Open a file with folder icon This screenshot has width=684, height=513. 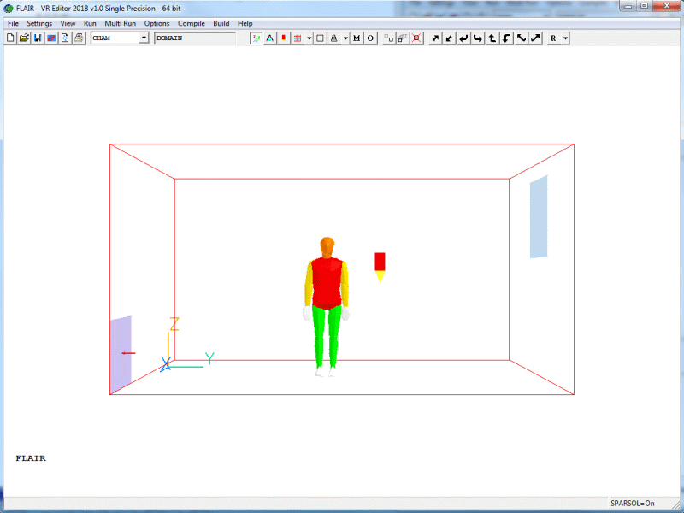pyautogui.click(x=24, y=38)
